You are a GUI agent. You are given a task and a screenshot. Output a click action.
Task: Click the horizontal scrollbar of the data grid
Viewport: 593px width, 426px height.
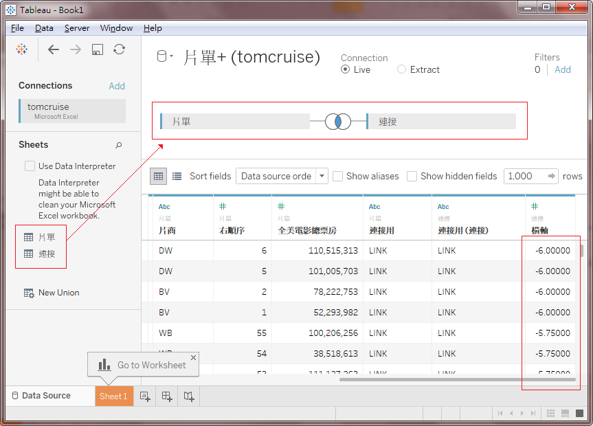point(458,379)
